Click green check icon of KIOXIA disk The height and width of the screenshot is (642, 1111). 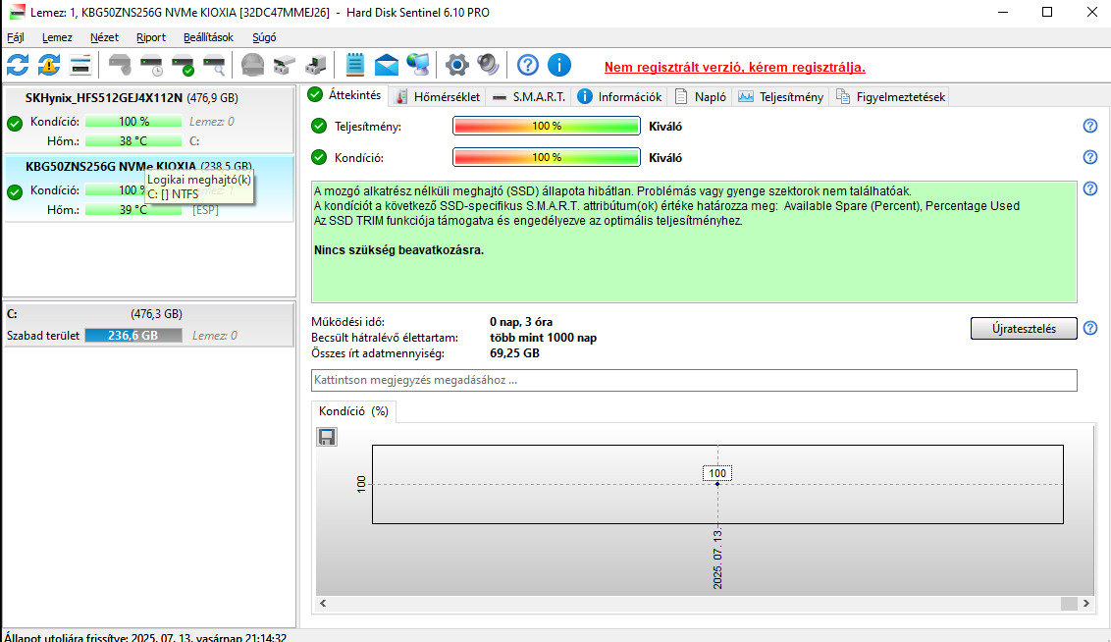tap(15, 192)
